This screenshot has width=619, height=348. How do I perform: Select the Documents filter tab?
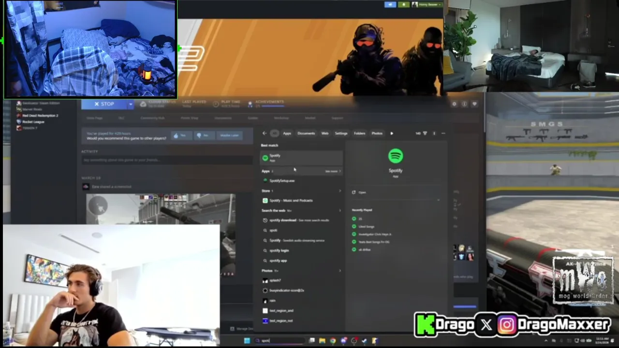click(x=306, y=133)
